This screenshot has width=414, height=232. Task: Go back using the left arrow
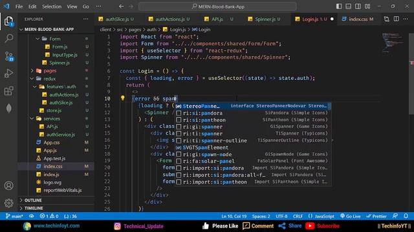click(121, 6)
